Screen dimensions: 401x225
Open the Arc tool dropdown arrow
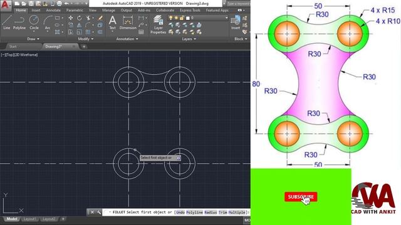pos(48,31)
